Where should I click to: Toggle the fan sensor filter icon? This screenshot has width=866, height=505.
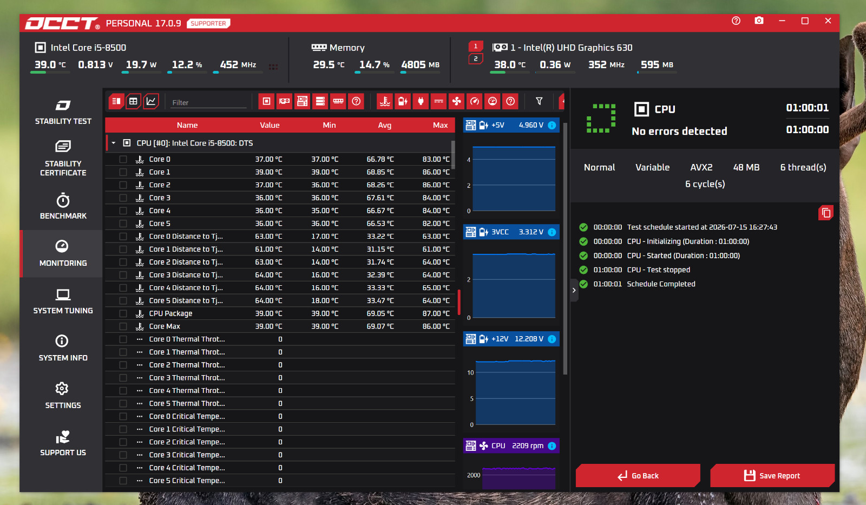point(457,101)
